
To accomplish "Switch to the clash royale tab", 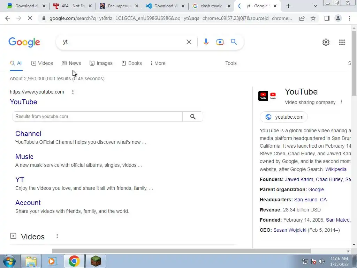I will 211,6.
